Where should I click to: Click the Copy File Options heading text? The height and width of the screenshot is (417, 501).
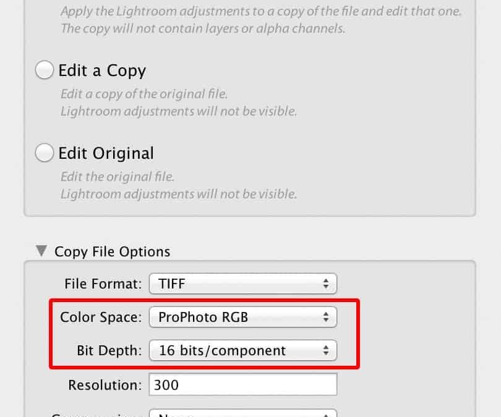coord(112,251)
